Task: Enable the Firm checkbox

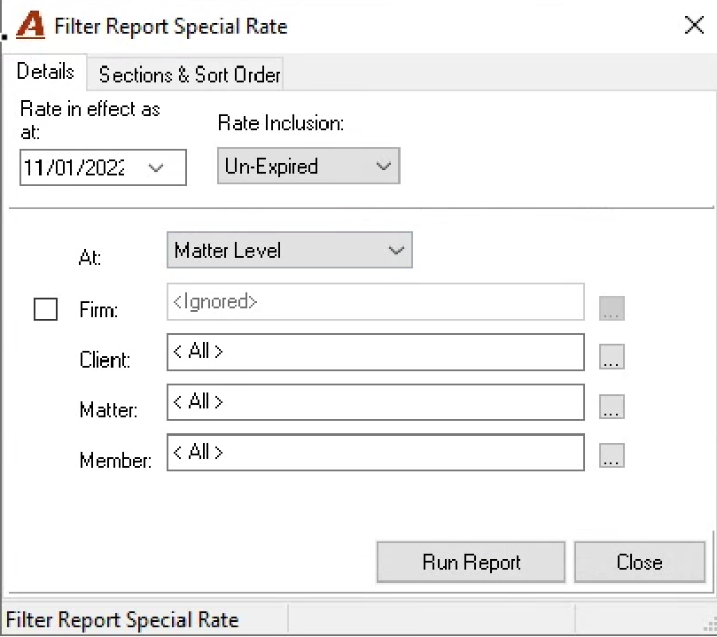Action: (46, 309)
